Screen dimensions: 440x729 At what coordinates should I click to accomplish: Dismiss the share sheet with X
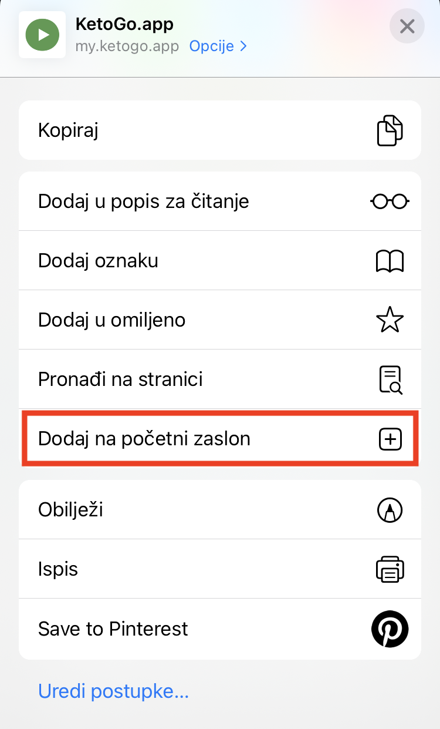point(407,26)
